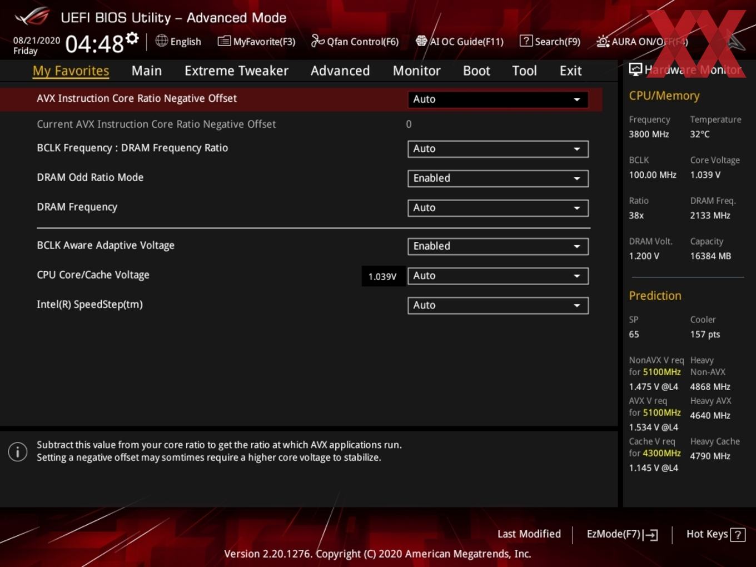Click the Current AVX Instruction Core Ratio Negative Offset label

[x=156, y=124]
